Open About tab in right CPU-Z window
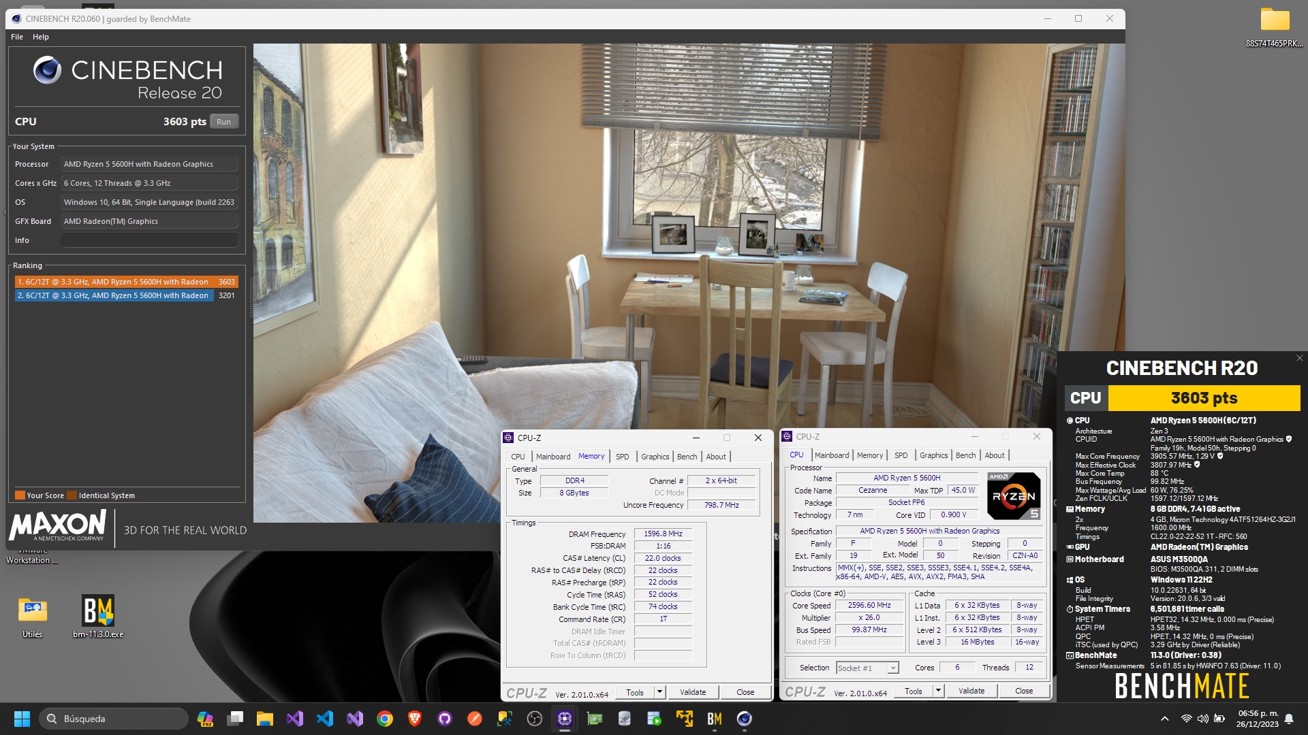Screen dimensions: 1308x735 (x=994, y=455)
